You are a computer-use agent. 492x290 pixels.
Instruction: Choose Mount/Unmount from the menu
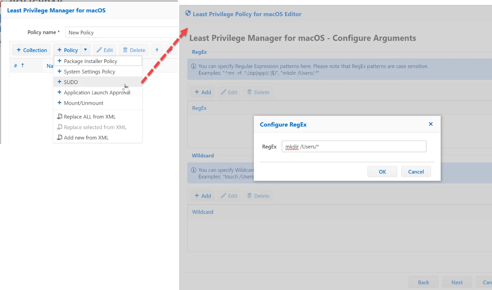pos(83,103)
